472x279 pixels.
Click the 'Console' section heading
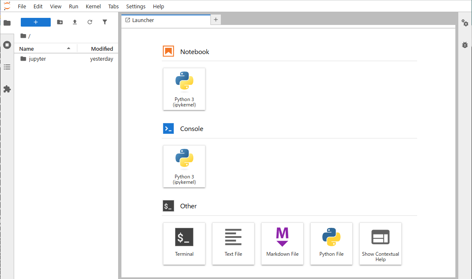[191, 128]
